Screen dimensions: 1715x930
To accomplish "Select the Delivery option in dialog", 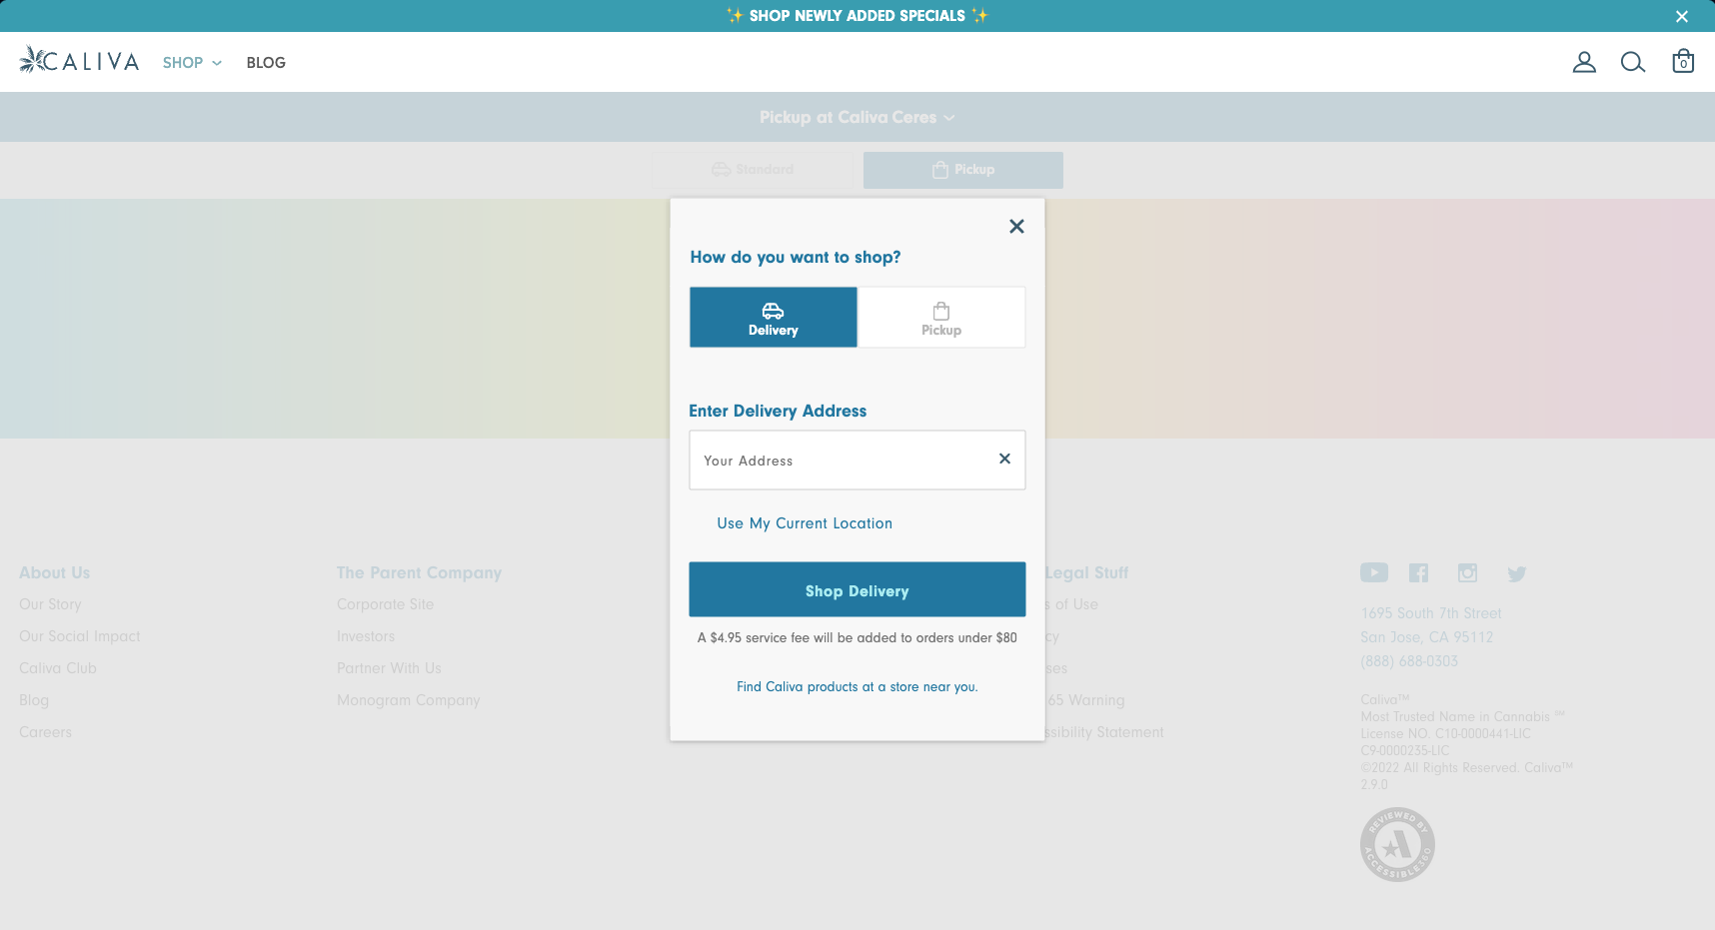I will coord(774,318).
